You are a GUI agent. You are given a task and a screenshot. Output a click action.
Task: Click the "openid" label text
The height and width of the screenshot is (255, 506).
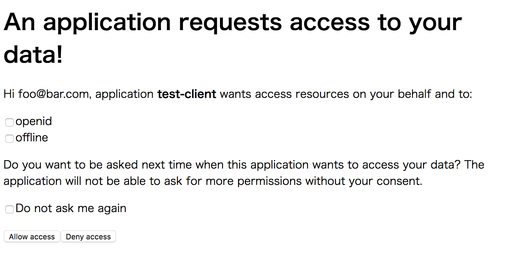(34, 121)
